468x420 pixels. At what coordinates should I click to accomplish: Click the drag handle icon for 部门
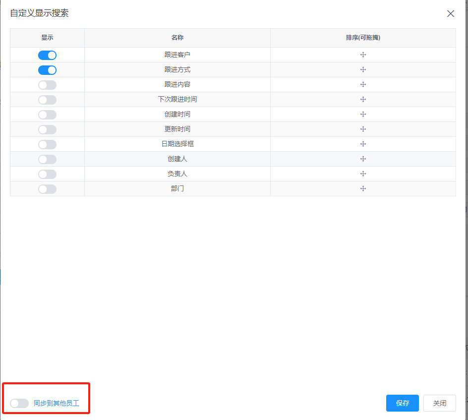coord(363,189)
